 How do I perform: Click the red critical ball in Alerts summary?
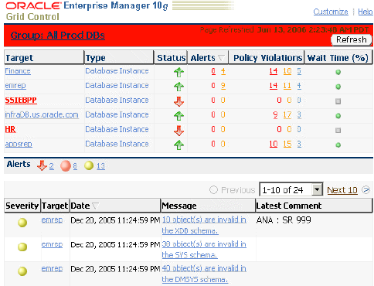(66, 165)
